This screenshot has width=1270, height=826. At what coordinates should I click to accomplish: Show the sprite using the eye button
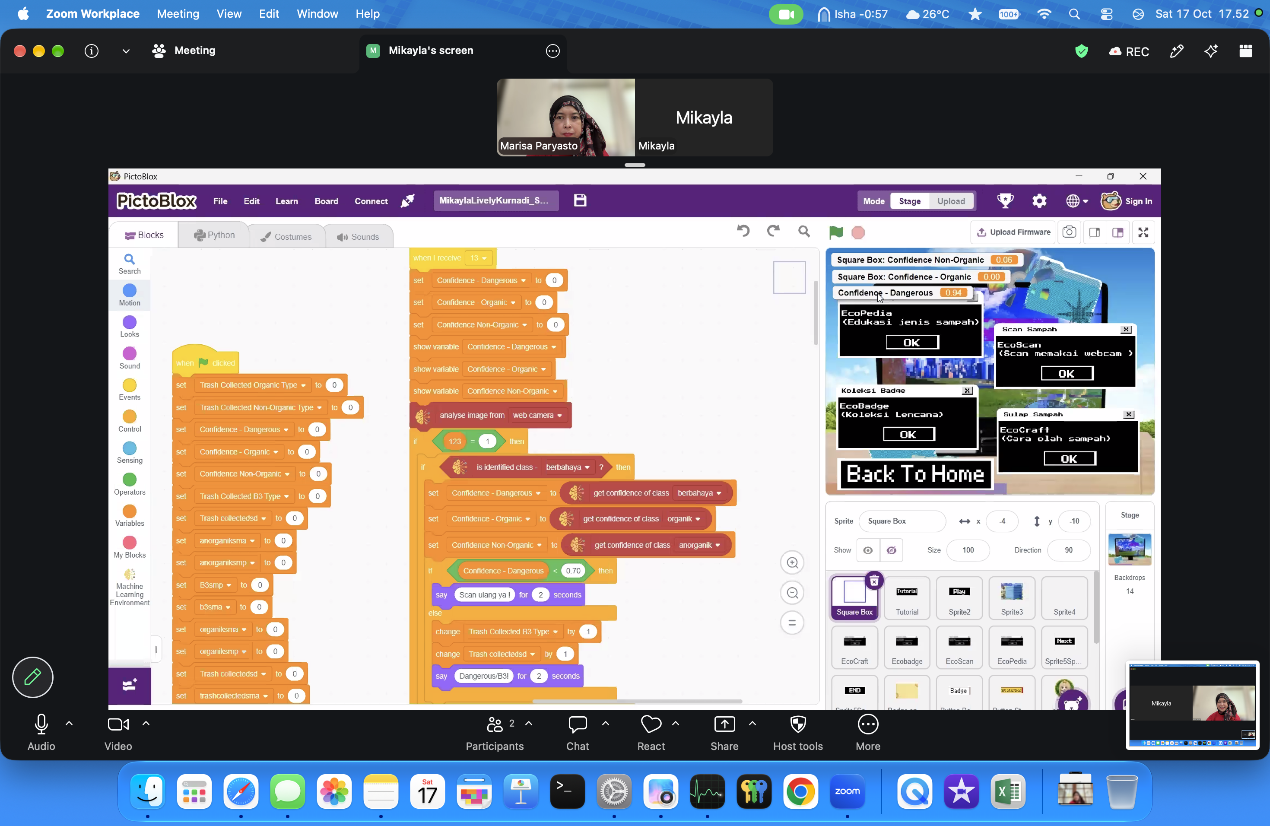[x=868, y=550]
